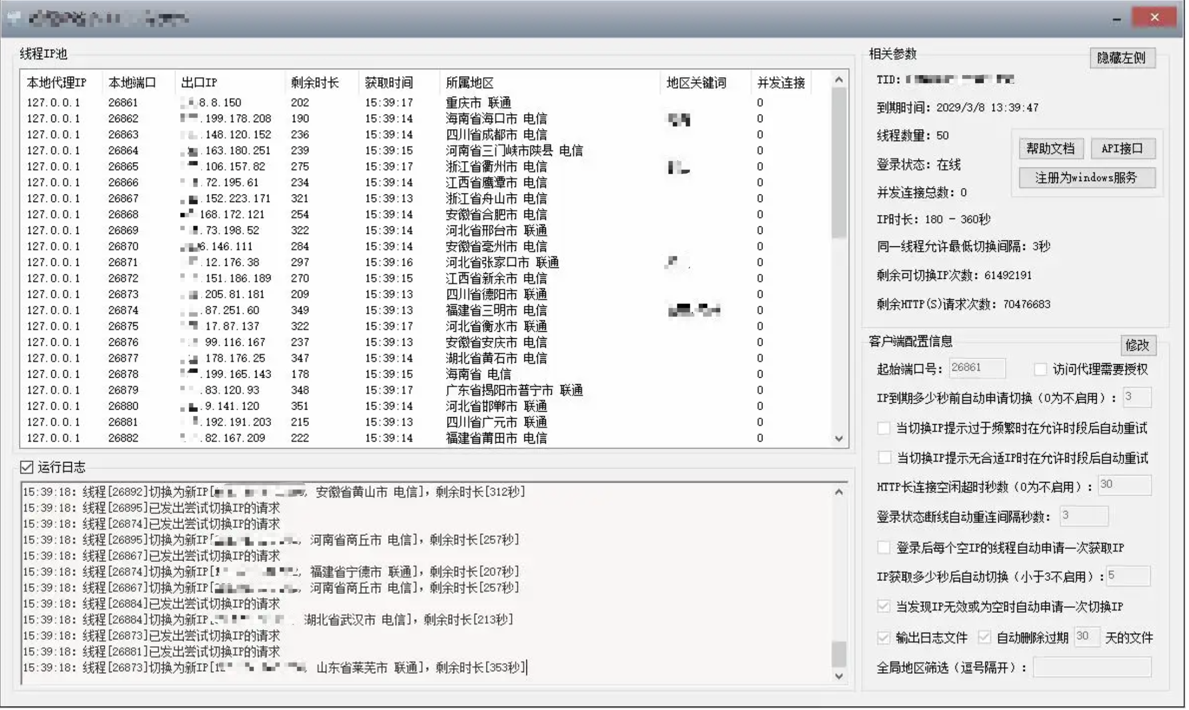Click 注册为windows服务 to register as Windows service
This screenshot has width=1189, height=710.
tap(1086, 178)
